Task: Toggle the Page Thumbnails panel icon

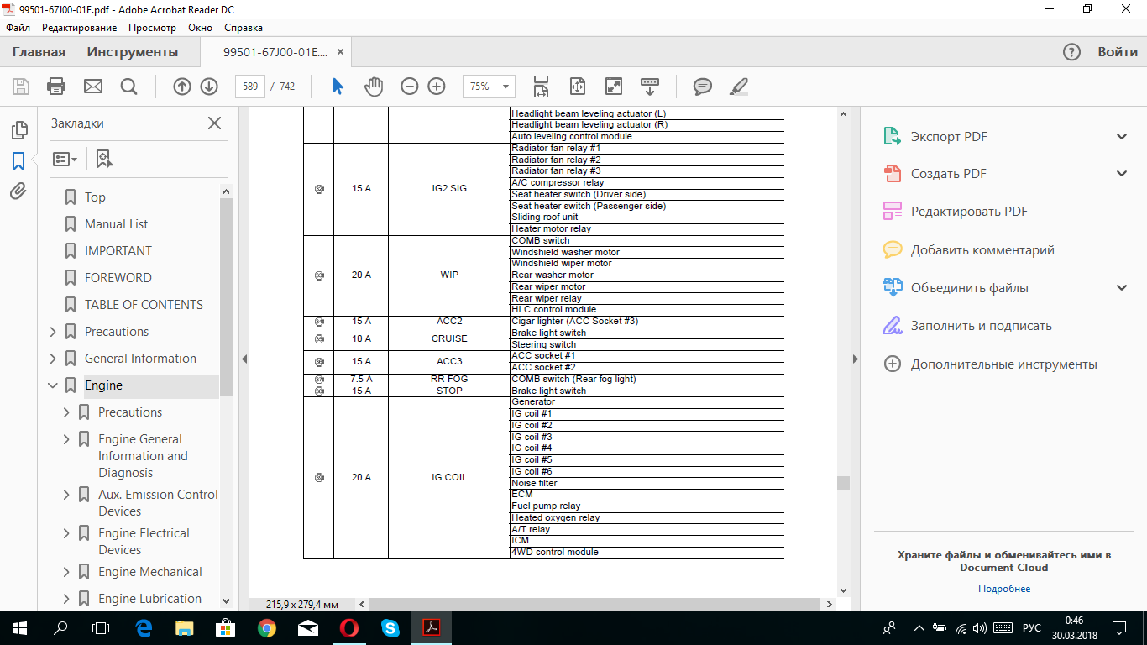Action: point(18,130)
